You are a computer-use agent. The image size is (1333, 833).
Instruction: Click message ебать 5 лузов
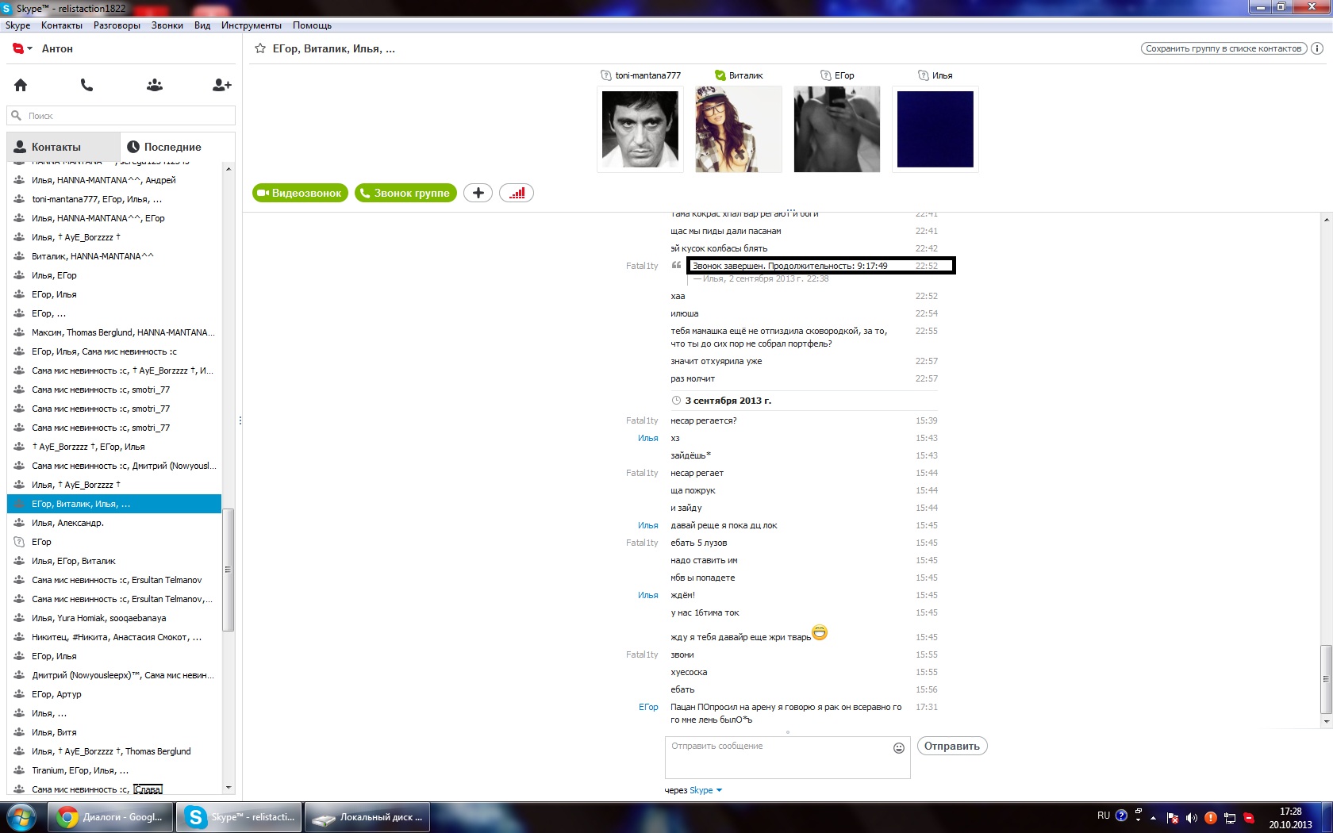[699, 543]
